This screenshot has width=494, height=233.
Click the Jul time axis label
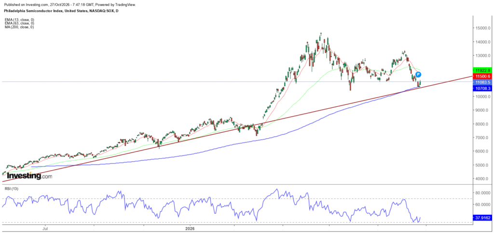(46, 229)
